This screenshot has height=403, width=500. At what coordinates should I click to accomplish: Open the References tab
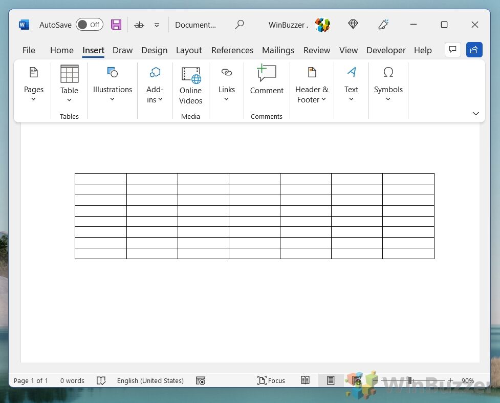[x=232, y=50]
